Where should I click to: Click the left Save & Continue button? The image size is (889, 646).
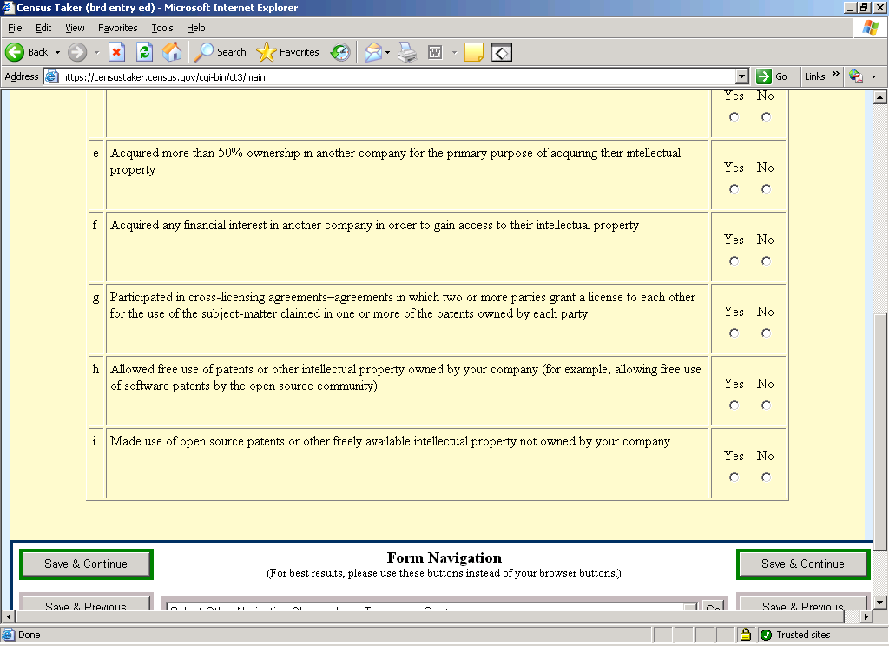pos(86,564)
